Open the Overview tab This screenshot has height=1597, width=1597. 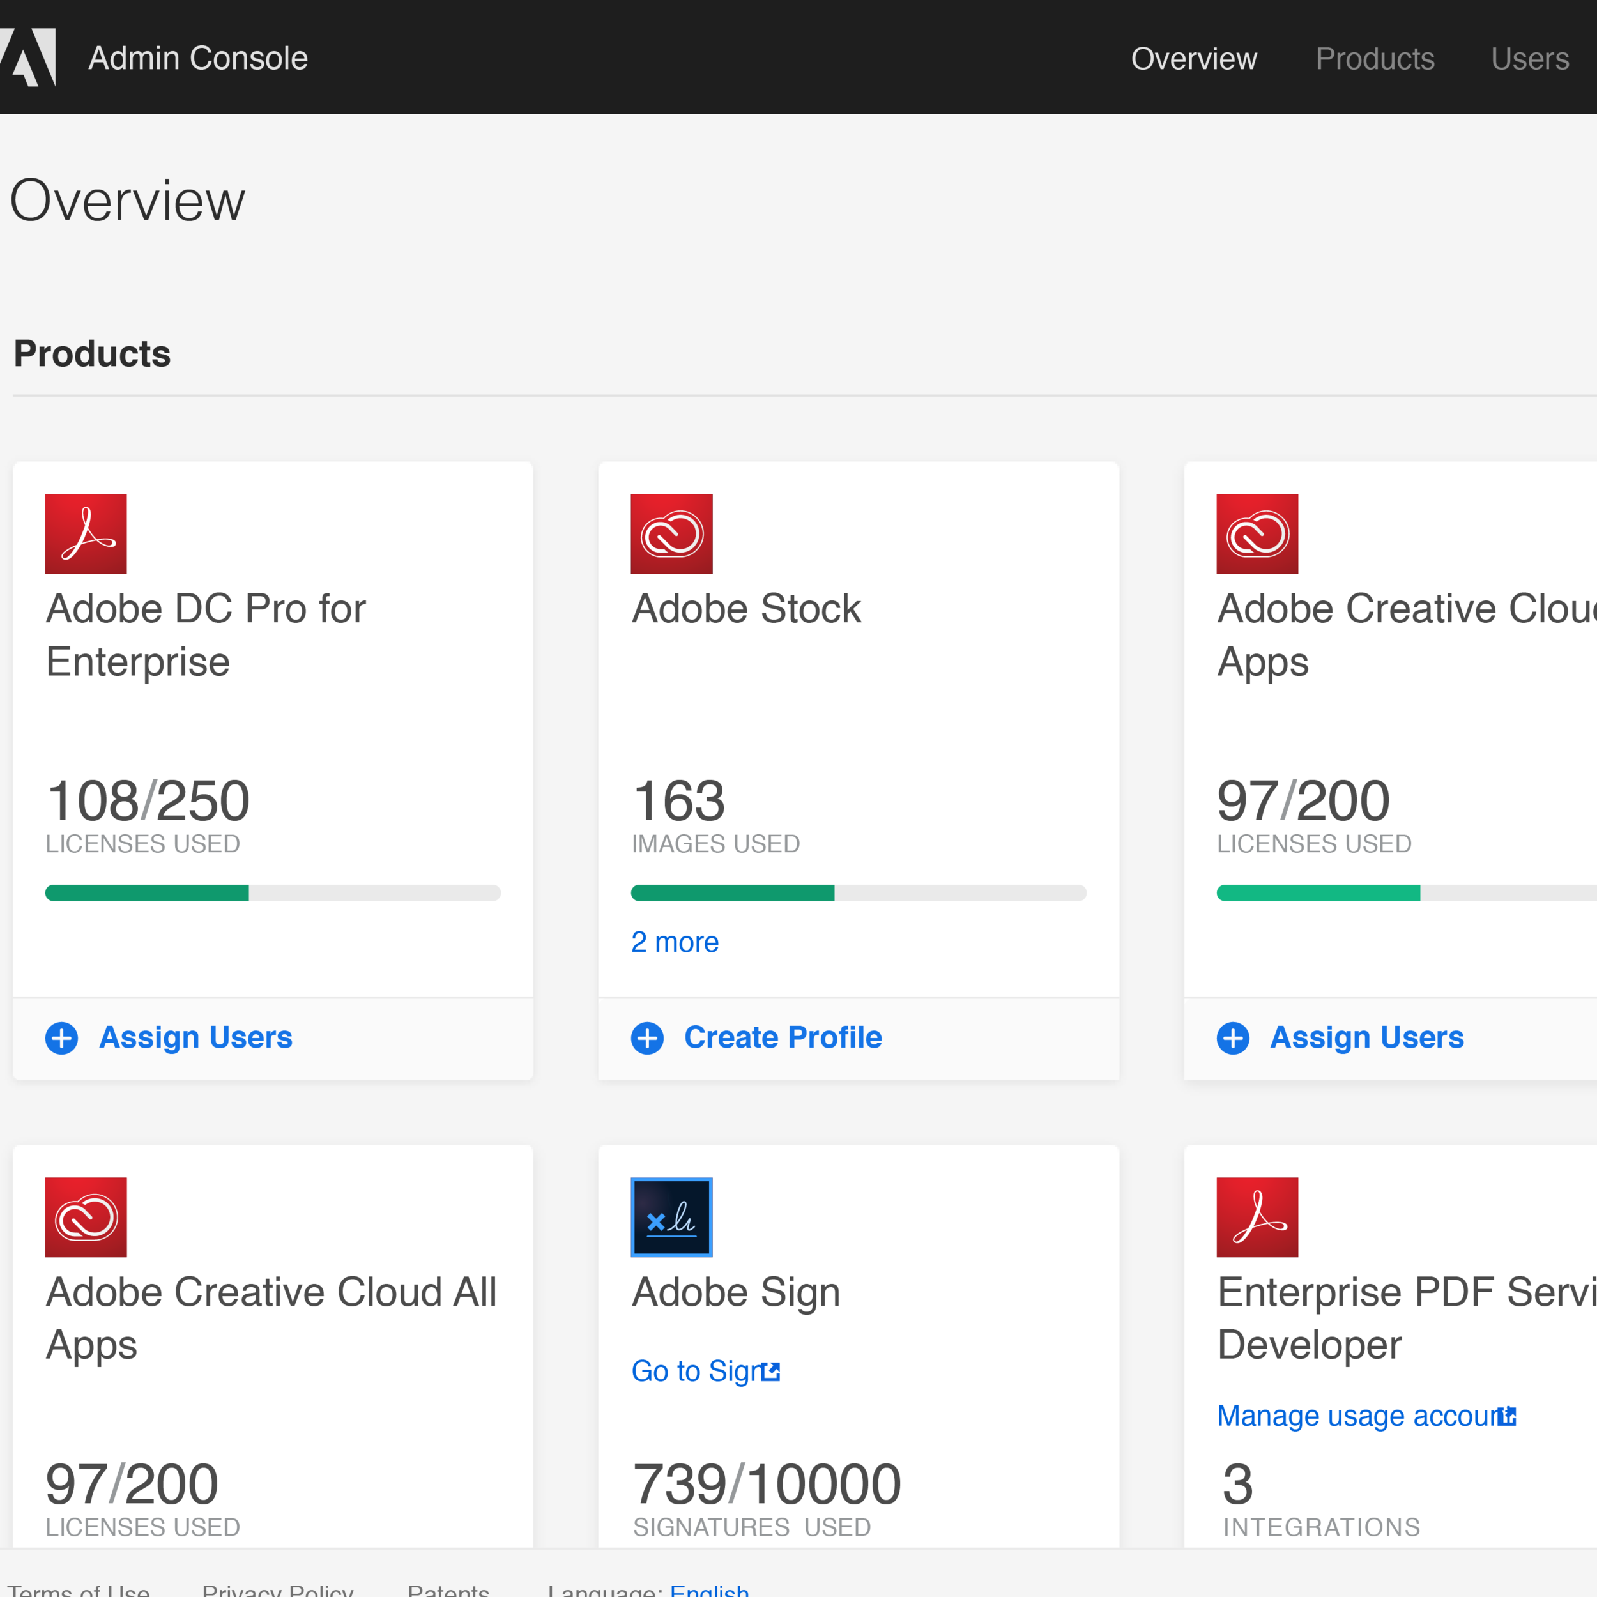click(x=1194, y=59)
